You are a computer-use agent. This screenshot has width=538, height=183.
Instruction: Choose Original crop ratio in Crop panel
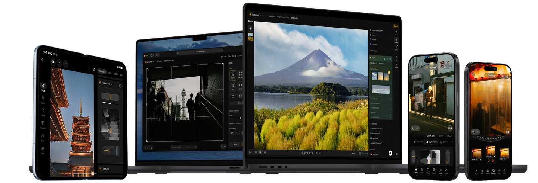tap(232, 76)
